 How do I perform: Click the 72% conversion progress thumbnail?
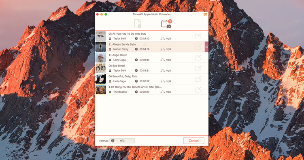pos(101,36)
